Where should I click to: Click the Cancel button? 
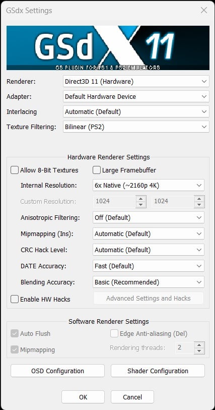132,397
